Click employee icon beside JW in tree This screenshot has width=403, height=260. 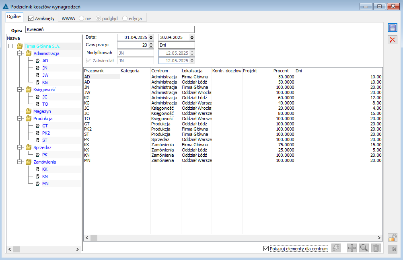click(37, 75)
